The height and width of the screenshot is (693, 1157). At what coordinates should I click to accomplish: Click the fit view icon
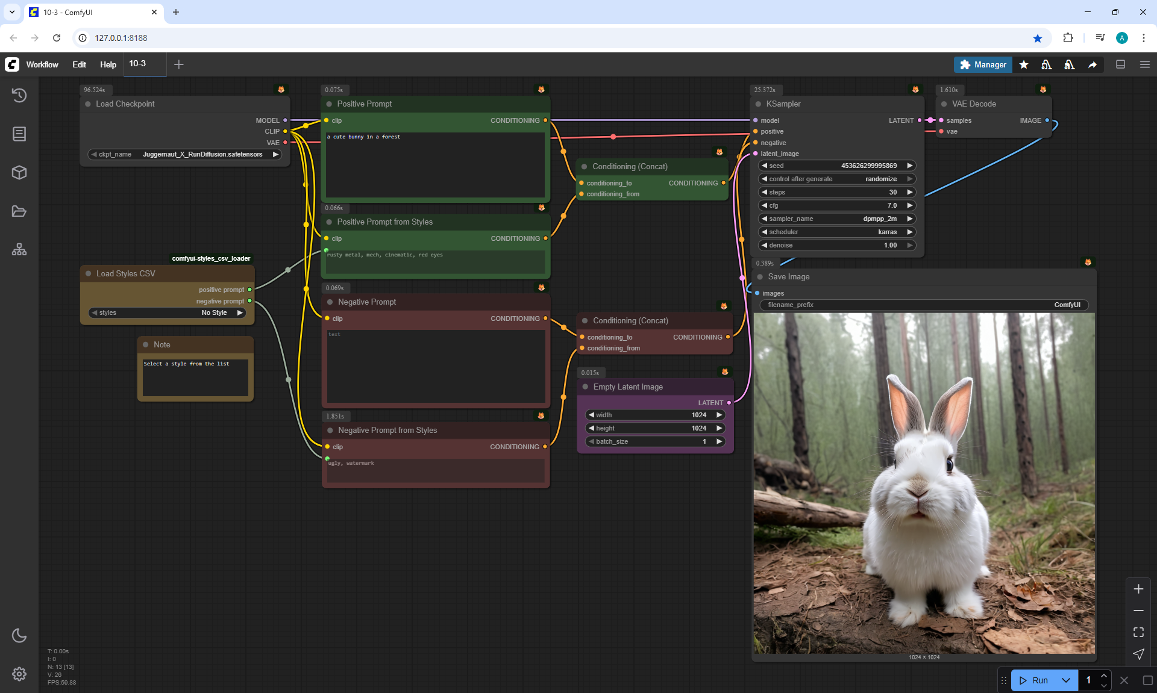pos(1138,632)
